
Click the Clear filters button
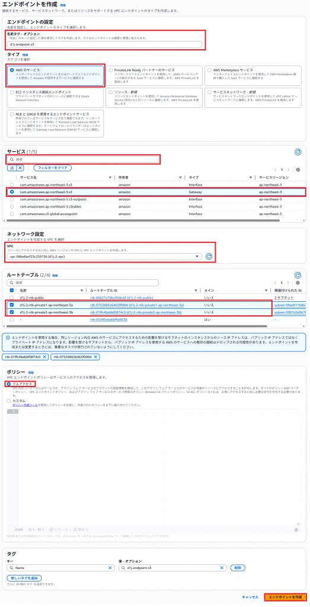point(53,168)
